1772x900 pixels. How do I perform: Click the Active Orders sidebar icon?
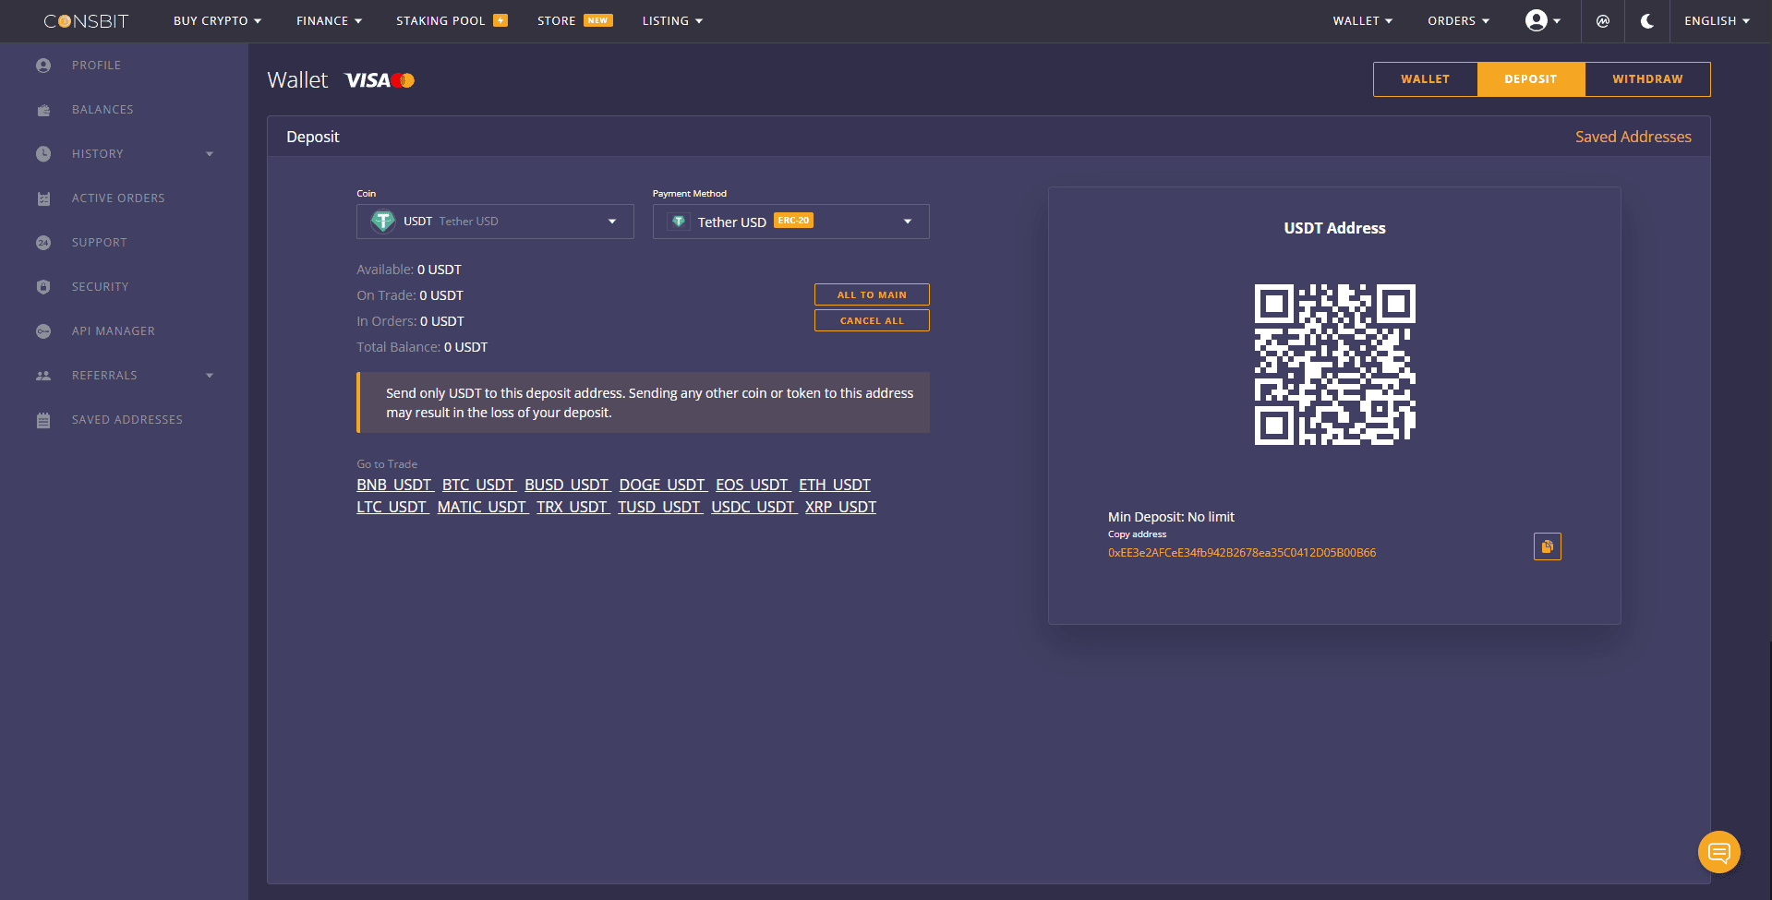(43, 198)
